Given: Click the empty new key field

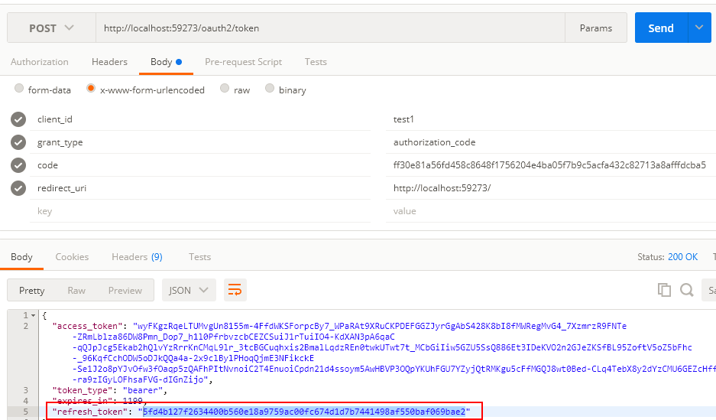Looking at the screenshot, I should [200, 210].
